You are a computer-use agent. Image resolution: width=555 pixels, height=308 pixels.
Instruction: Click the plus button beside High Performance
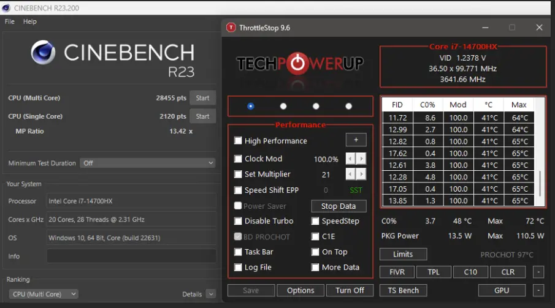tap(356, 140)
